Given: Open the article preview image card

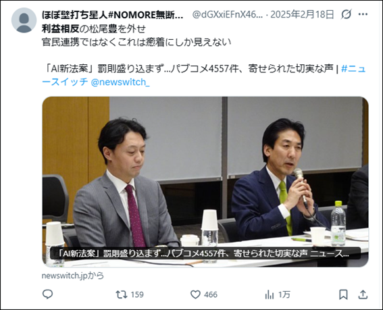Looking at the screenshot, I should point(205,182).
